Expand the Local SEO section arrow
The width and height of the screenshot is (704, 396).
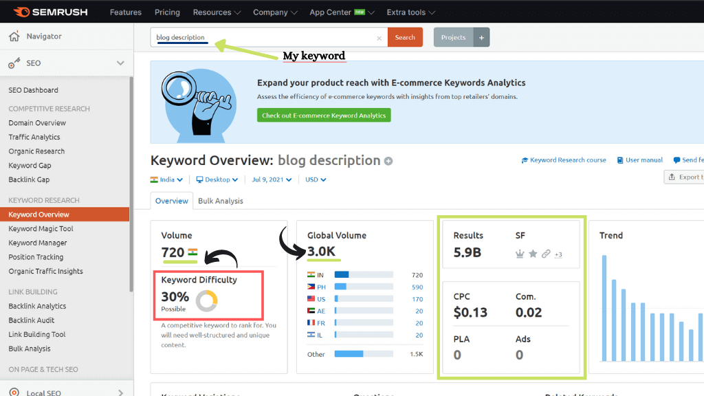pos(120,393)
